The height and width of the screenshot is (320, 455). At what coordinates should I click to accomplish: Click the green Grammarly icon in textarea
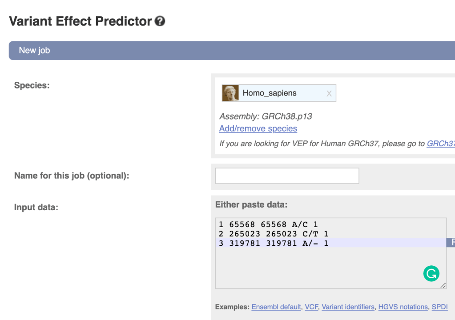click(431, 274)
